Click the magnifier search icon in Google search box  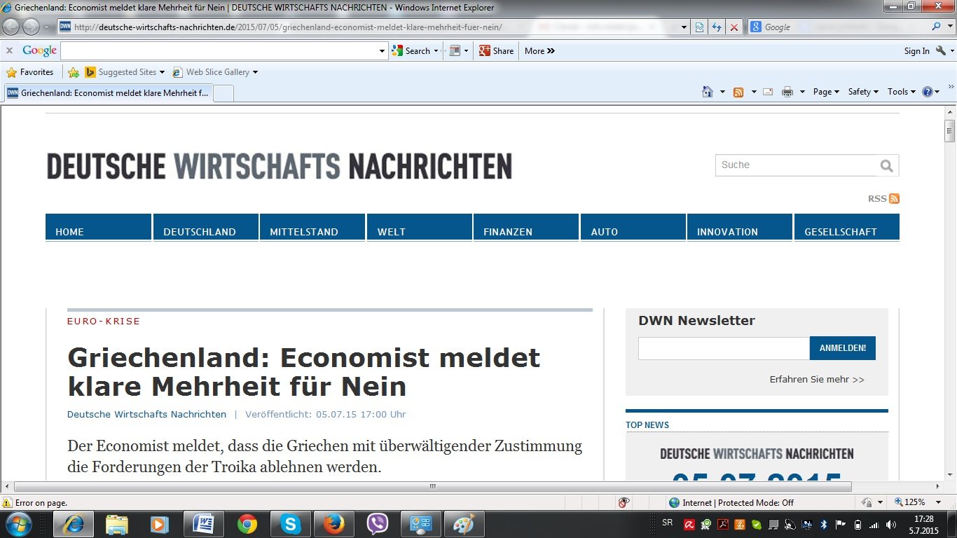pos(936,27)
